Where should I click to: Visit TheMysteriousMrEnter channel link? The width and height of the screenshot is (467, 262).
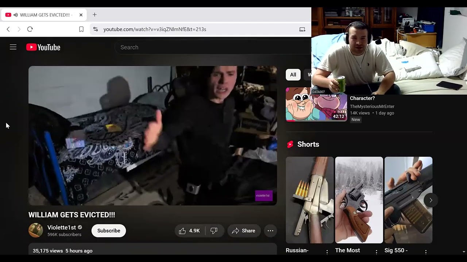372,107
